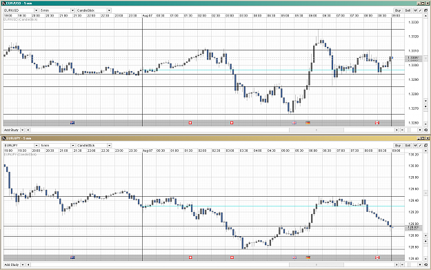
Task: Expand the Add Study dropdown arrow in EUR/JPY chart
Action: coord(23,264)
